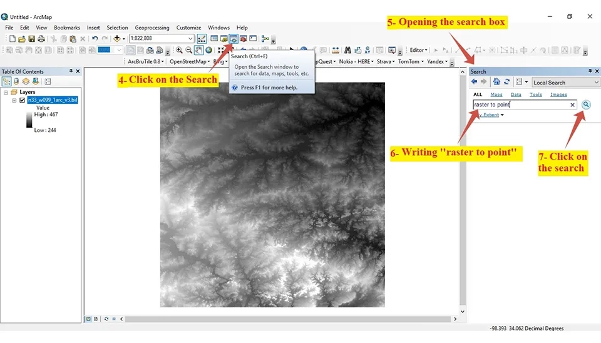The height and width of the screenshot is (343, 601).
Task: Click the Find binoculars icon
Action: (347, 50)
